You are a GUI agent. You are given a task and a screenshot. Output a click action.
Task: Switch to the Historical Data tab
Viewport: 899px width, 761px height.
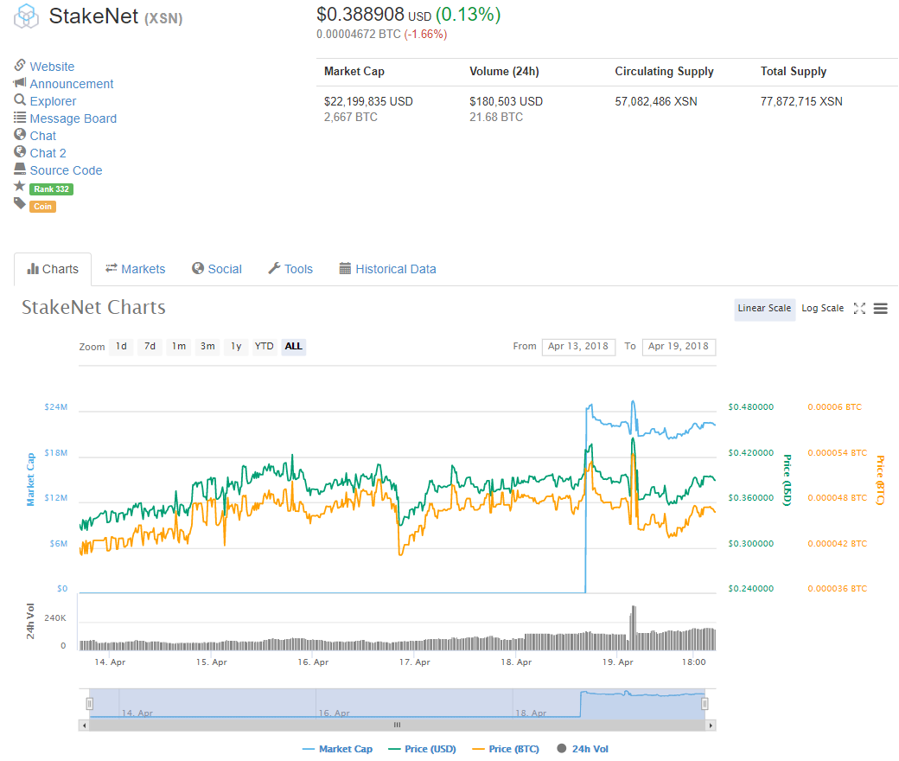click(387, 269)
